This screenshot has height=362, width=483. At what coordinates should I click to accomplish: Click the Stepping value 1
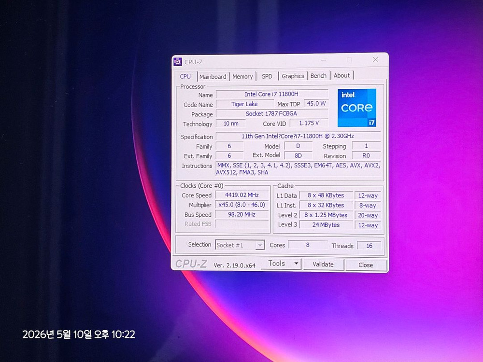coord(366,146)
